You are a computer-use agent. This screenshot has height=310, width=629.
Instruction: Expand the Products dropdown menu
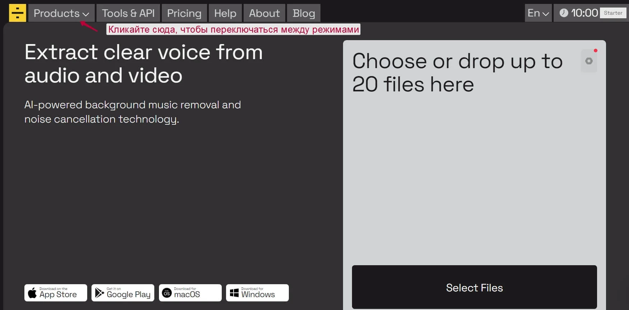pyautogui.click(x=61, y=13)
